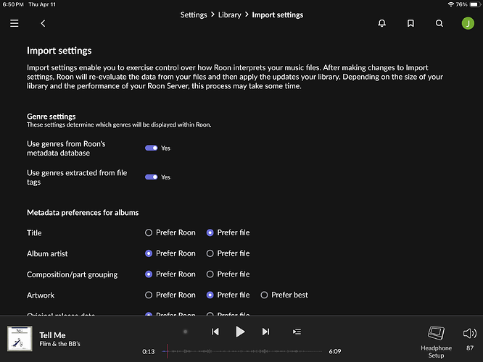Navigate to Library breadcrumb

(x=229, y=14)
